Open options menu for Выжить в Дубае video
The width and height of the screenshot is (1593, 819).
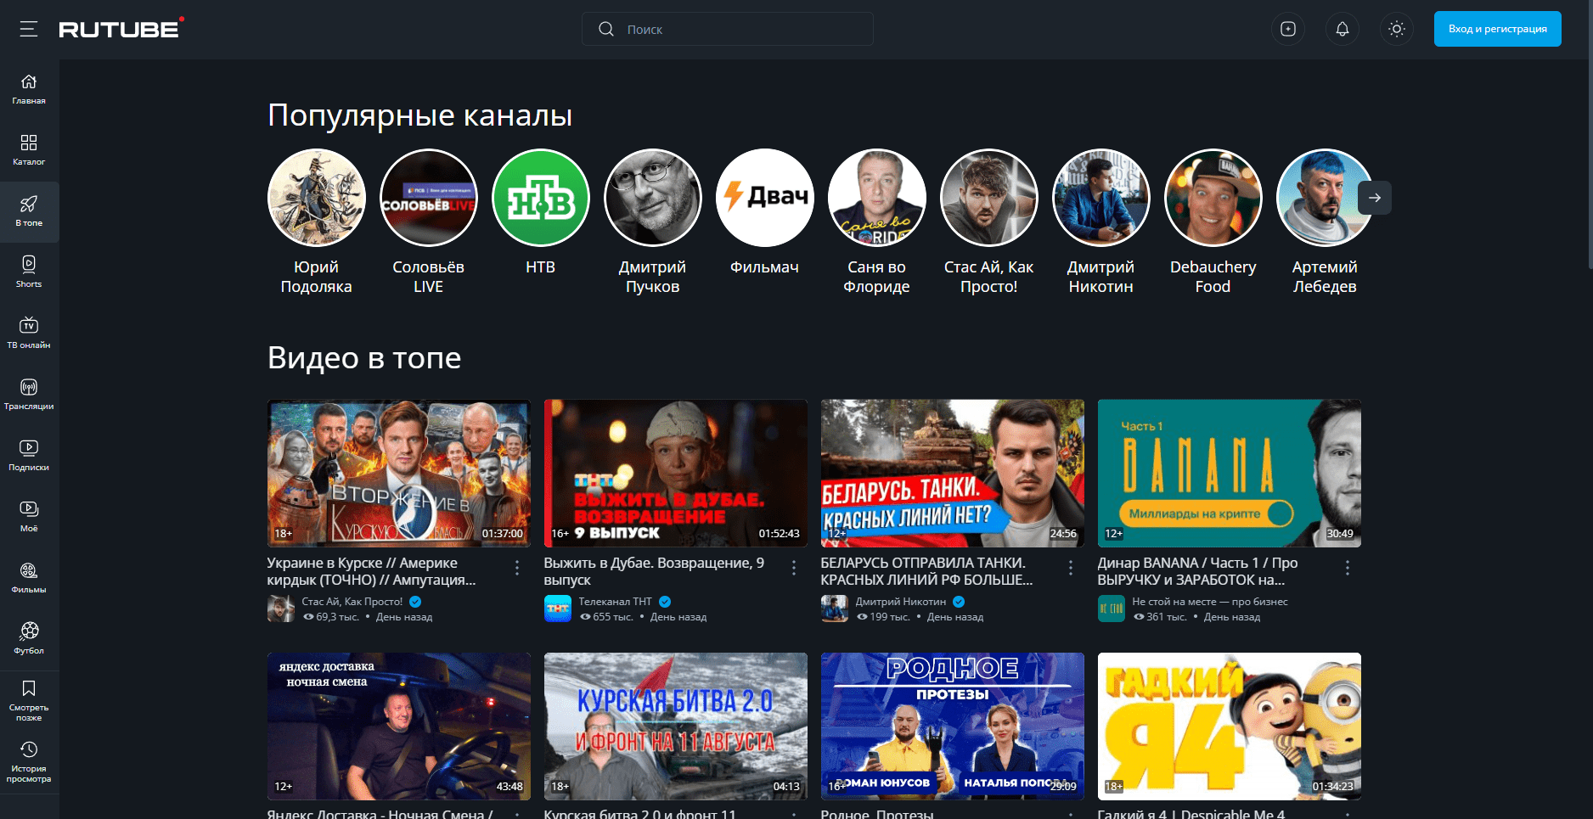tap(794, 568)
